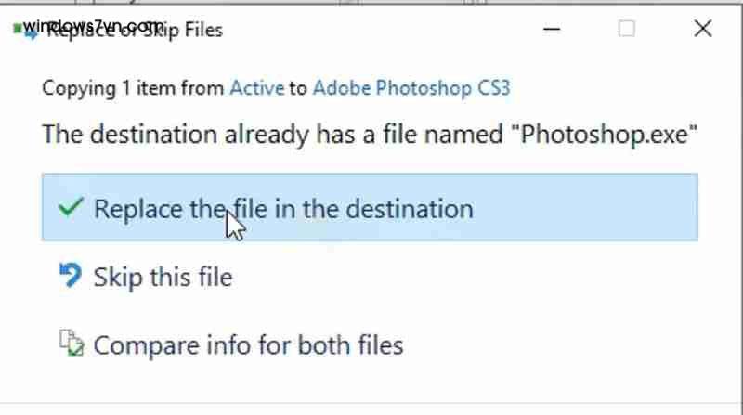The width and height of the screenshot is (743, 415).
Task: Click the compare files icon
Action: [x=71, y=345]
